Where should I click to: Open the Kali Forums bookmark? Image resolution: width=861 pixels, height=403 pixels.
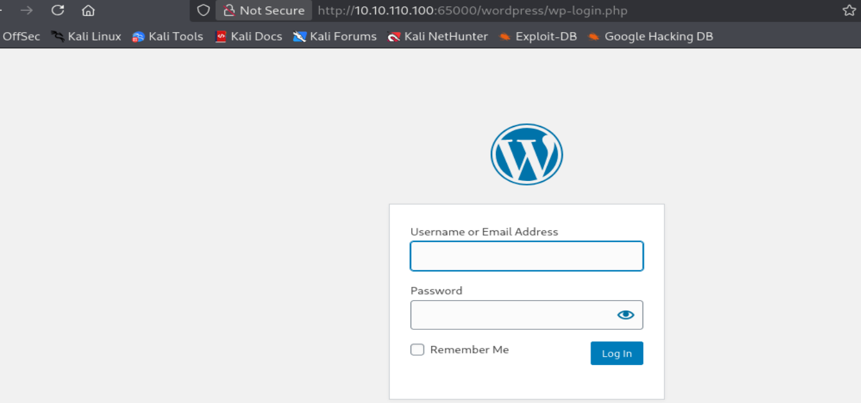tap(335, 37)
